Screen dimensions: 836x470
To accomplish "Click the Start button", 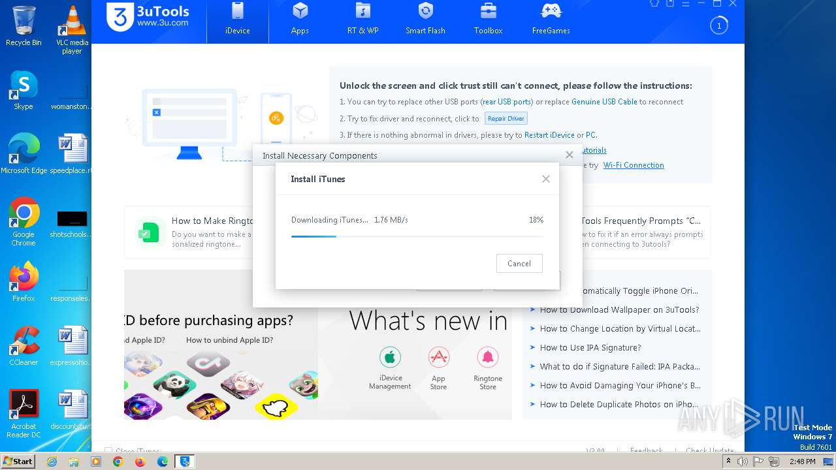I will tap(18, 461).
